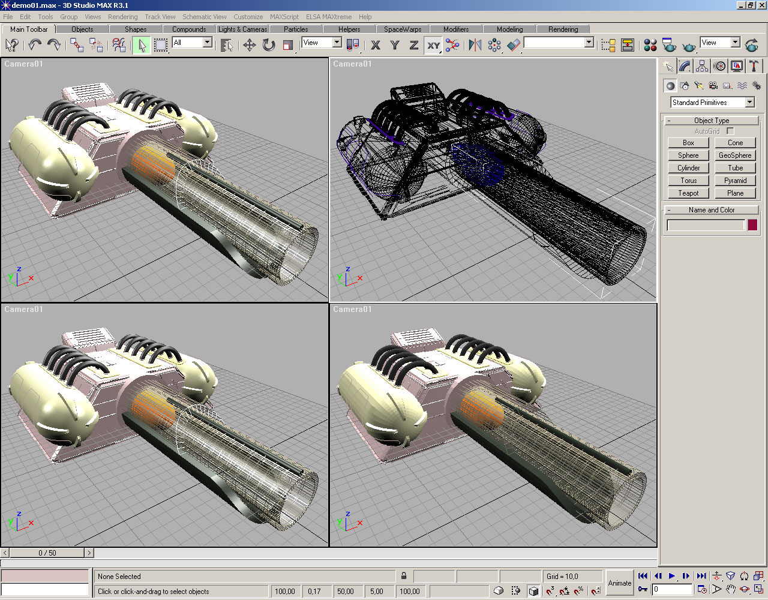Toggle the Animate button

(x=619, y=583)
